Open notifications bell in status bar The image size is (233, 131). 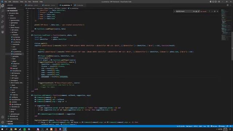230,126
